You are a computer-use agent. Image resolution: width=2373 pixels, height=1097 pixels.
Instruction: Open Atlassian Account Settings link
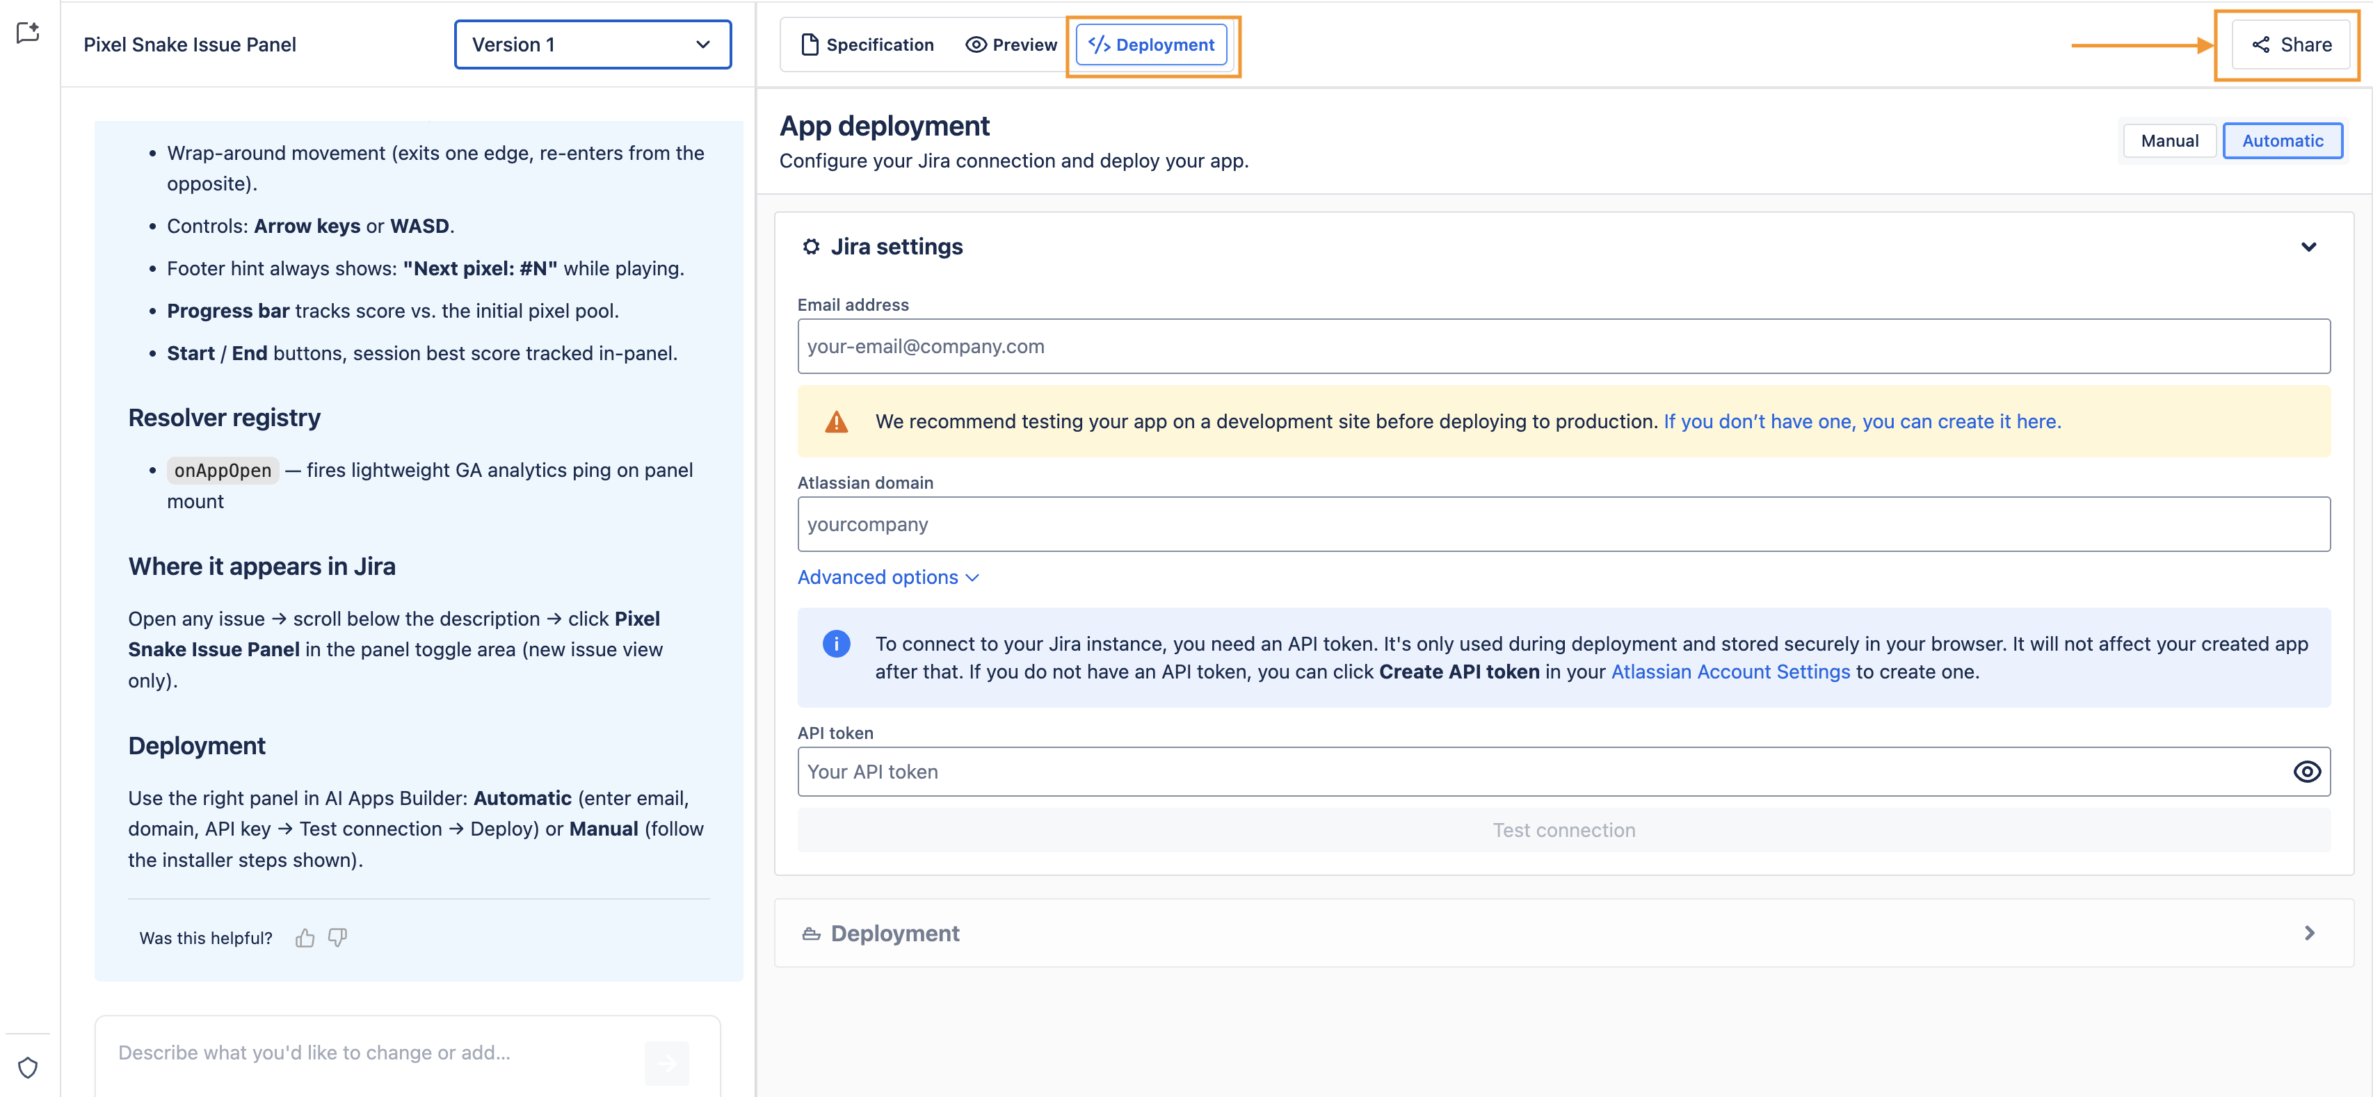click(1730, 672)
